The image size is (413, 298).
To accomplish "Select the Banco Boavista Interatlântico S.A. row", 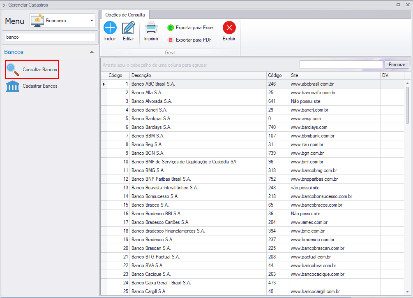I will click(252, 188).
